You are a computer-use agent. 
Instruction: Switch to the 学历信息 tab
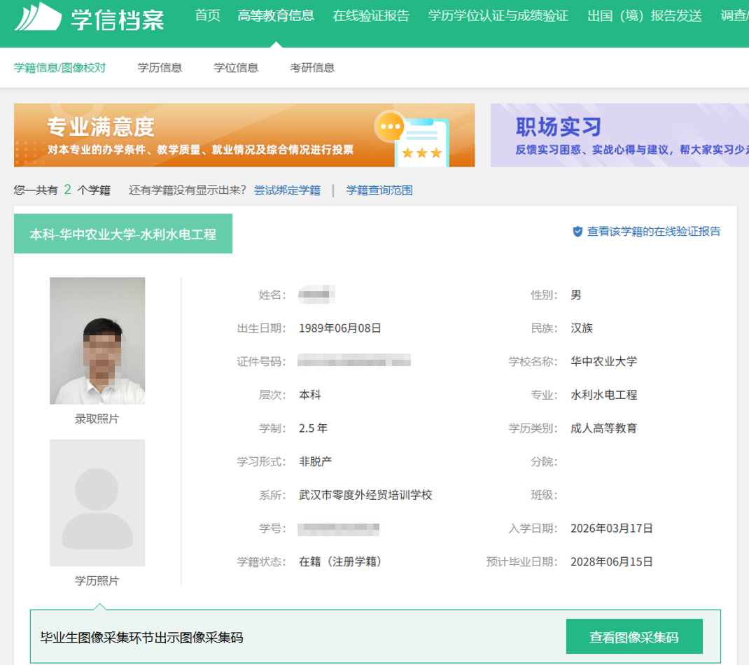[x=160, y=68]
